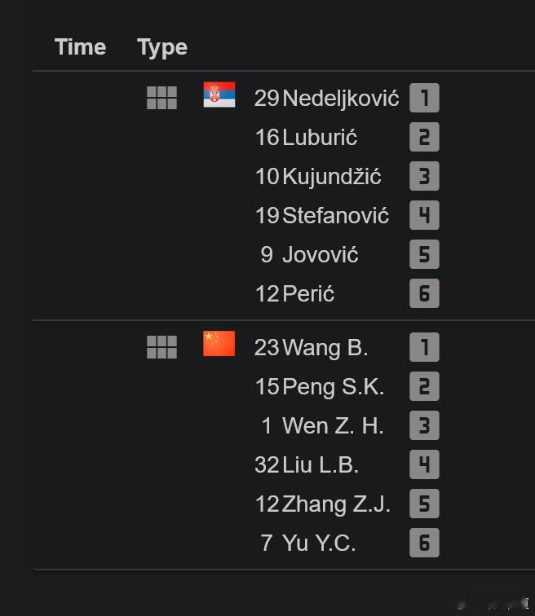
Task: Select position 6 badge next to Yu Y.C.
Action: coord(424,543)
